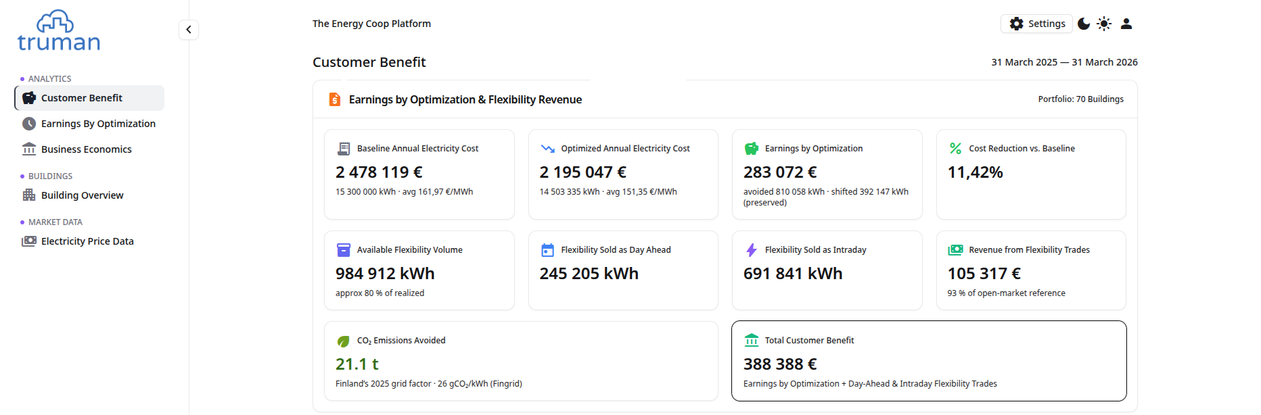Click the Total Customer Benefit formula subtitle
The height and width of the screenshot is (415, 1261).
coord(870,384)
